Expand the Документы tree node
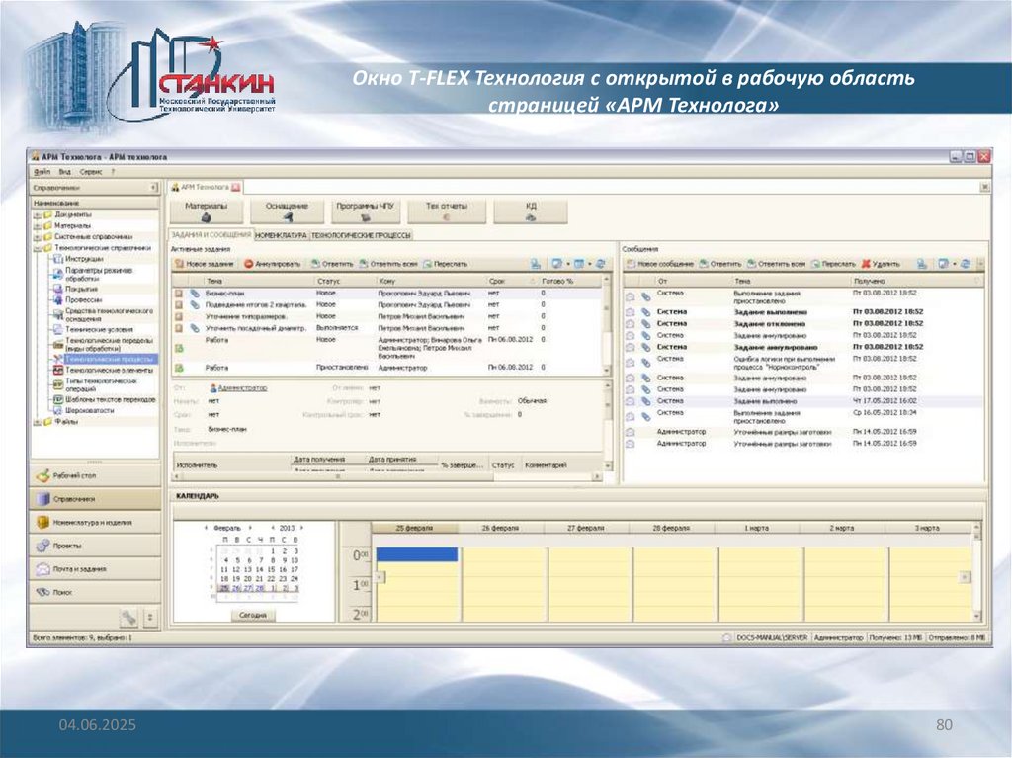The image size is (1012, 758). [x=38, y=215]
